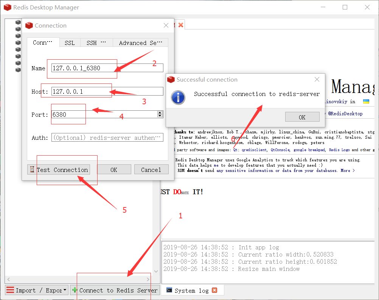Click the Ukrainian flag icon
The height and width of the screenshot is (300, 379).
tap(366, 101)
